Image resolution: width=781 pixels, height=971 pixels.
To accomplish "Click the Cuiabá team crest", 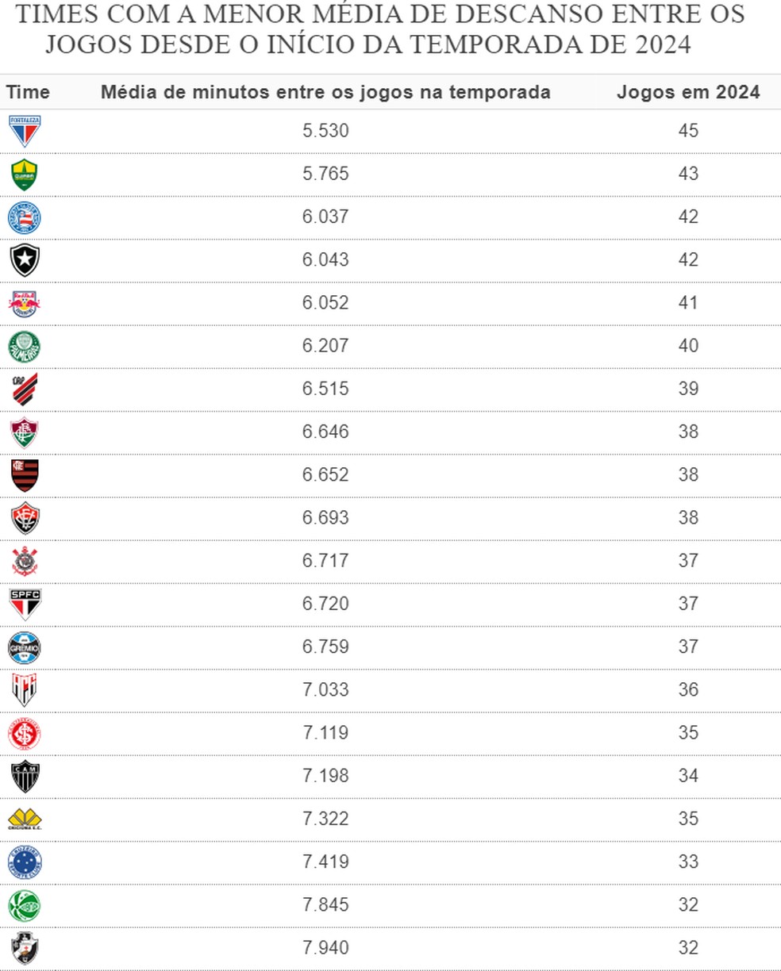I will coord(25,175).
